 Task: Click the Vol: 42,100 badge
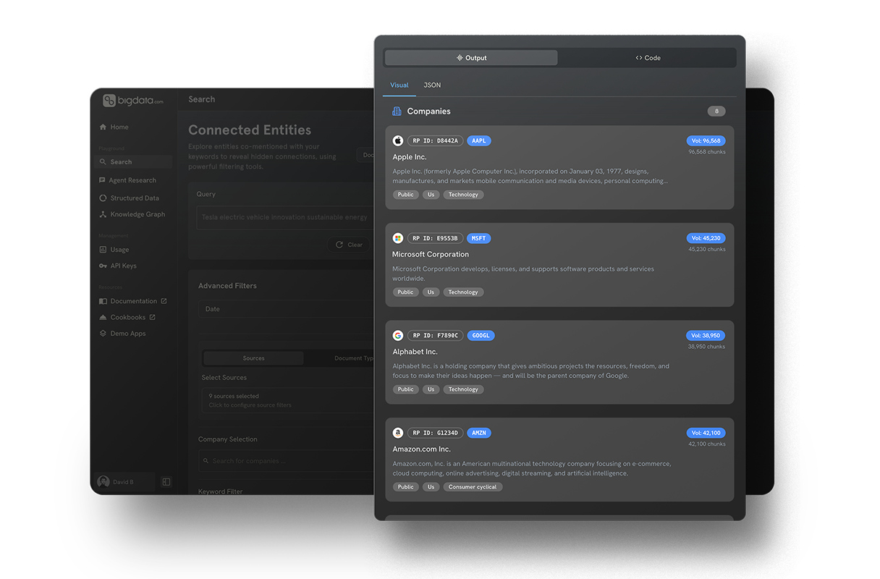(x=706, y=433)
